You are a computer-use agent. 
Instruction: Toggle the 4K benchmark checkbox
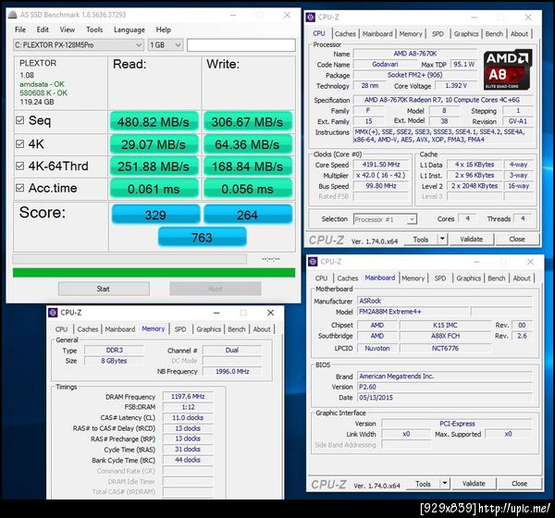coord(19,143)
